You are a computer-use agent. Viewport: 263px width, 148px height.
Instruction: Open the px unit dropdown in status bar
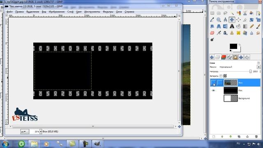25,132
